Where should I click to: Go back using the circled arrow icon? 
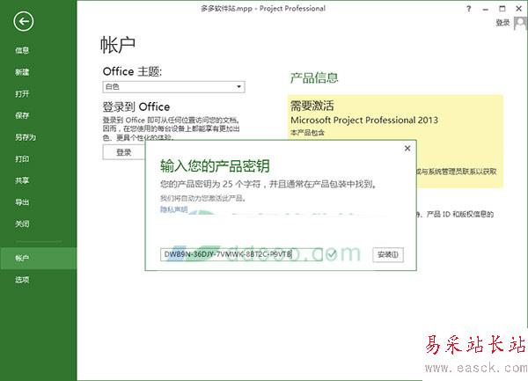pos(23,21)
